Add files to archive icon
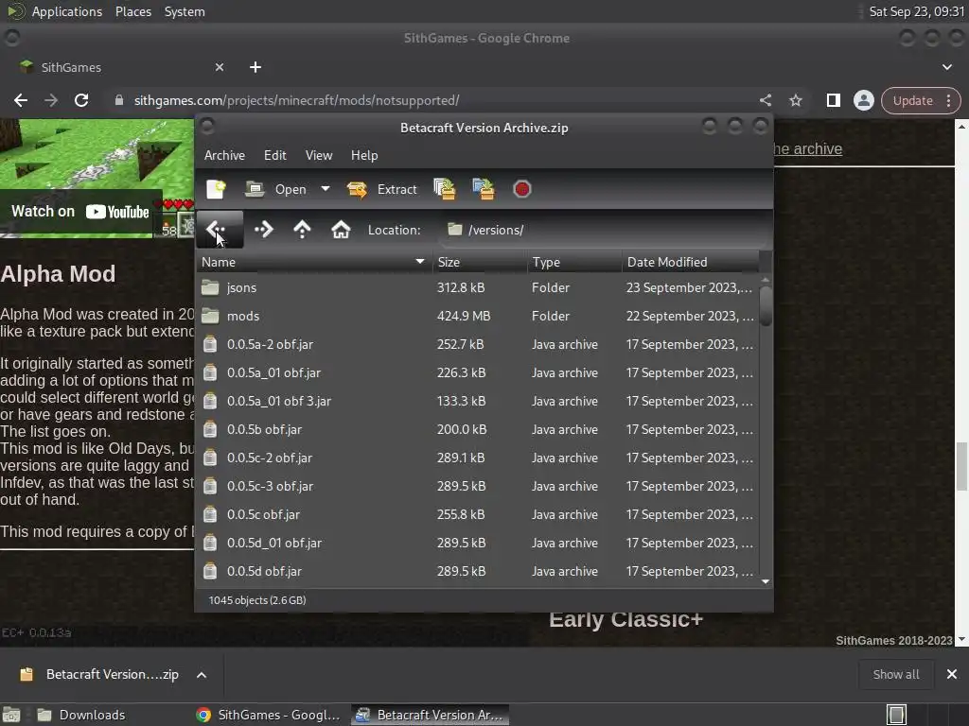 coord(445,189)
